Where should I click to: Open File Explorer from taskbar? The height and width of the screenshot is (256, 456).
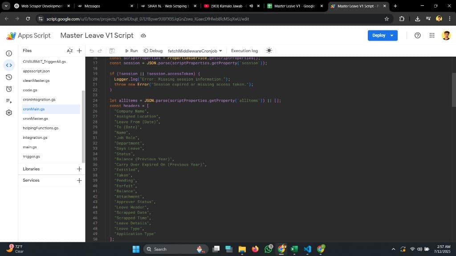click(x=242, y=249)
